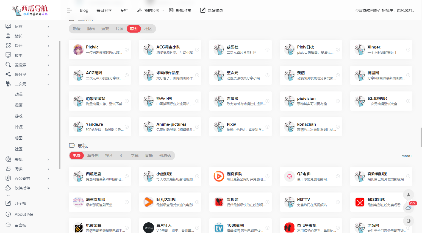Expand the 技术 sidebar chevron
This screenshot has width=422, height=233.
point(48,56)
